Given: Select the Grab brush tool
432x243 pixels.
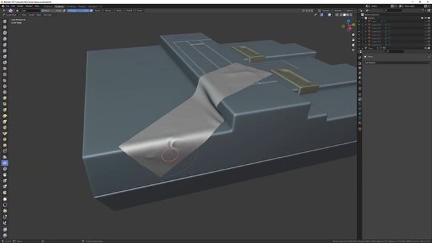Looking at the screenshot, I should [5, 110].
